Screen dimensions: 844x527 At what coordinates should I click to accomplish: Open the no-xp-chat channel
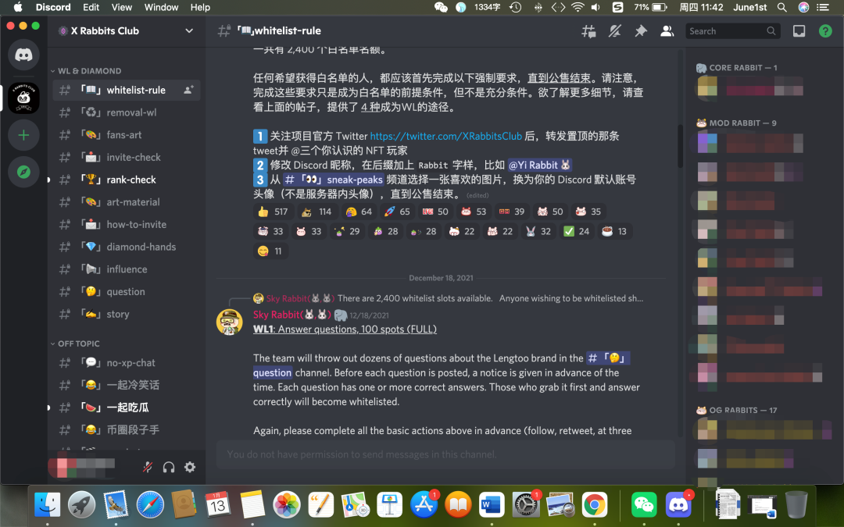pyautogui.click(x=127, y=363)
